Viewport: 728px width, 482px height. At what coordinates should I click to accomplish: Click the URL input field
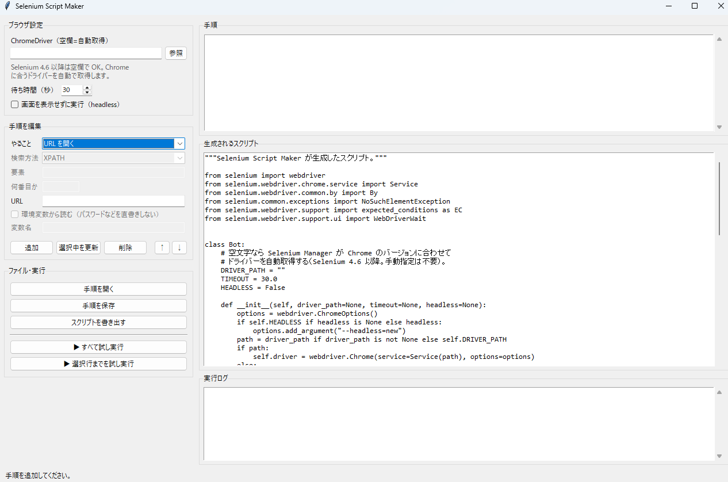click(x=113, y=201)
